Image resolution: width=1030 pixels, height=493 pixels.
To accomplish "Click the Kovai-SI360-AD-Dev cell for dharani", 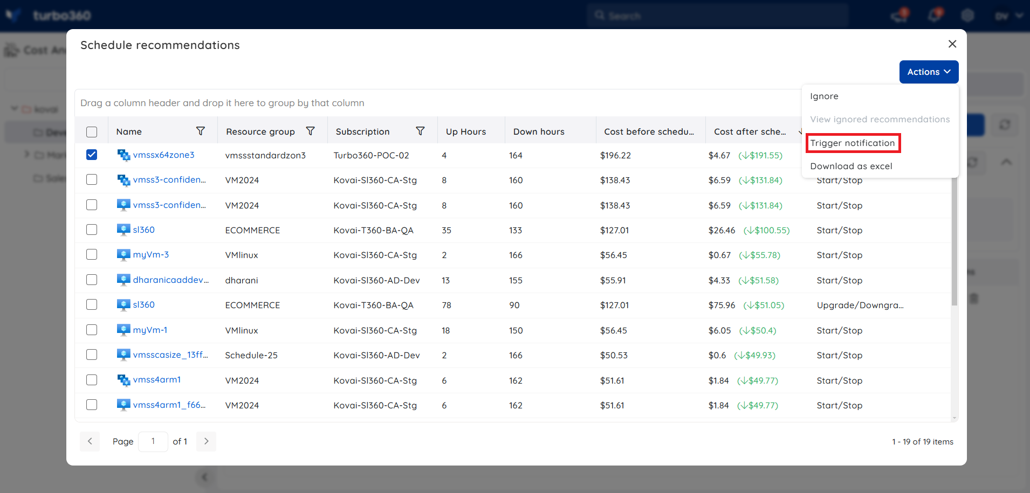I will (376, 280).
